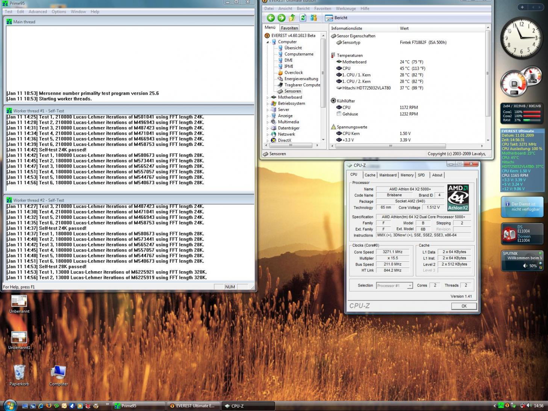Click the Informationsliste column header
The width and height of the screenshot is (548, 411).
coord(363,28)
